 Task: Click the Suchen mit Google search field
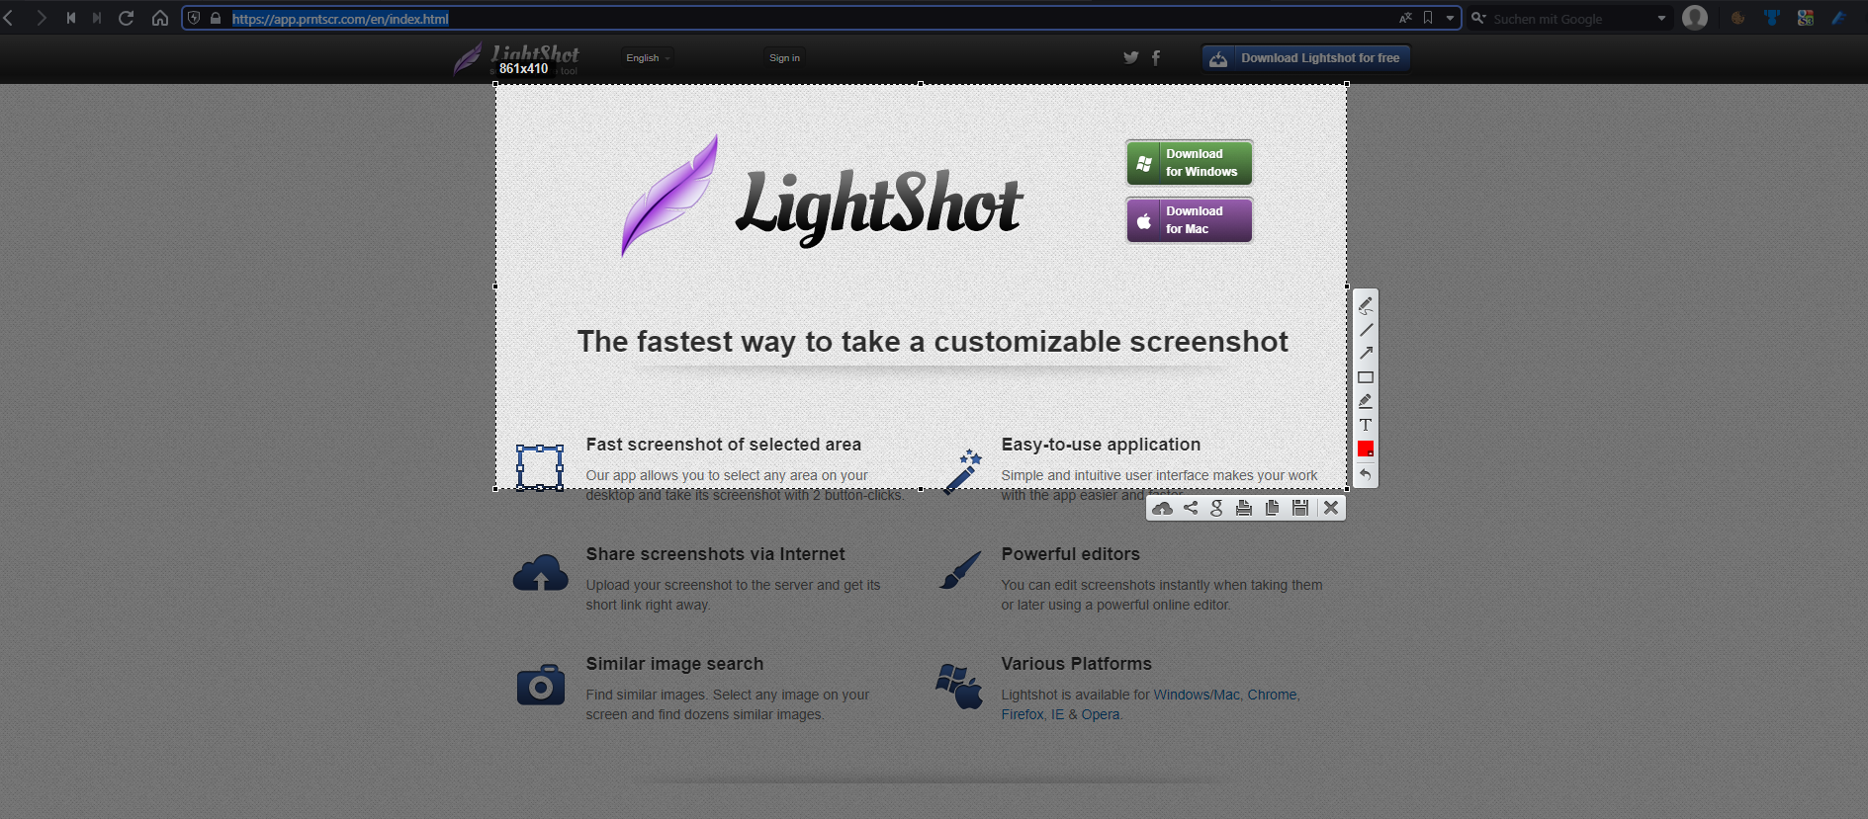tap(1570, 19)
